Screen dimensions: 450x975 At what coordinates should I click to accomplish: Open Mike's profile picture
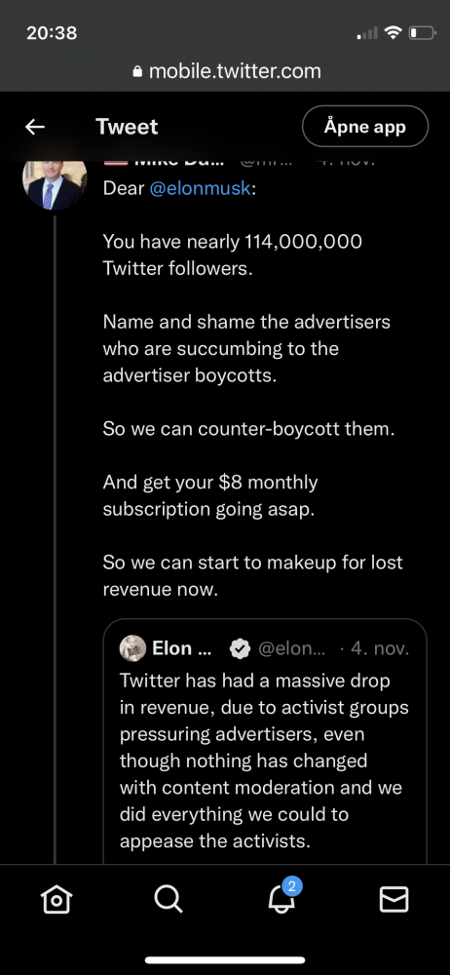coord(55,182)
